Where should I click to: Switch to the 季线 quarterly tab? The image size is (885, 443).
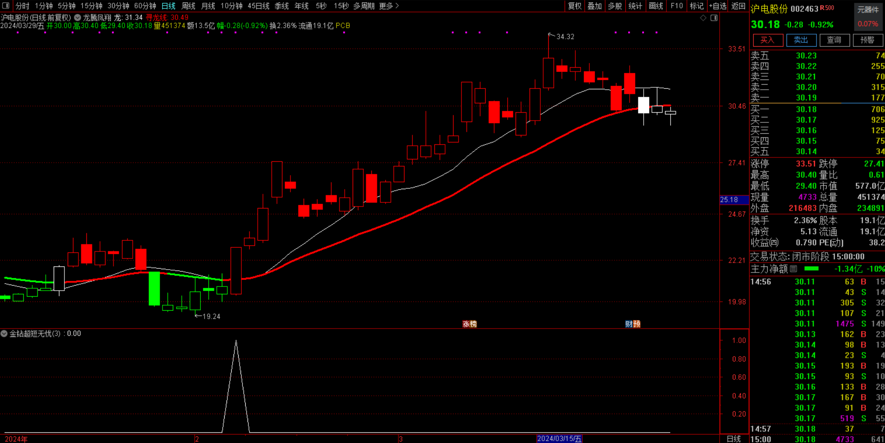[282, 6]
